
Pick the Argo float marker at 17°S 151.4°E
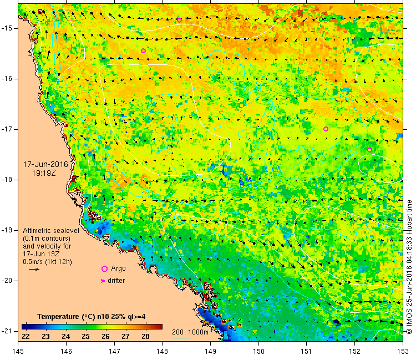(x=326, y=129)
